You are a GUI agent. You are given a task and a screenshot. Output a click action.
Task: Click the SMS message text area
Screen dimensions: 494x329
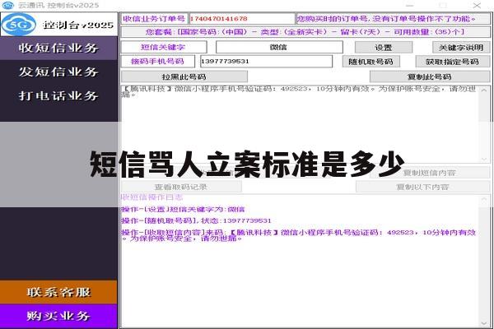pyautogui.click(x=300, y=124)
